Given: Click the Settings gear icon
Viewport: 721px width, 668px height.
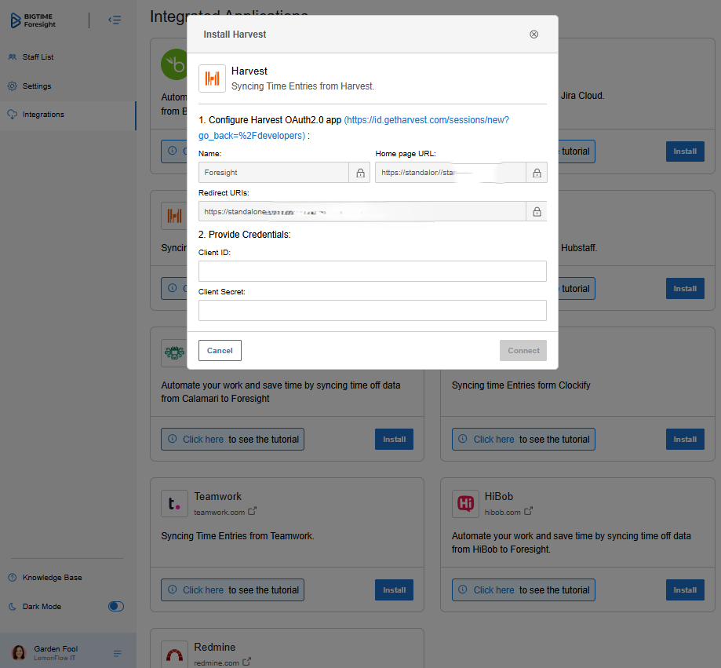Looking at the screenshot, I should (x=13, y=86).
